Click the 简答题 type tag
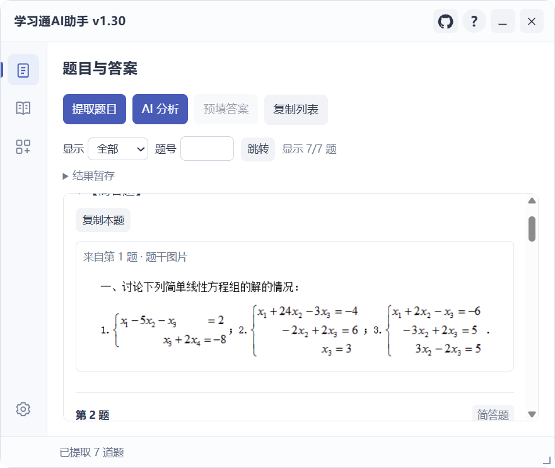This screenshot has height=468, width=555. tap(493, 414)
